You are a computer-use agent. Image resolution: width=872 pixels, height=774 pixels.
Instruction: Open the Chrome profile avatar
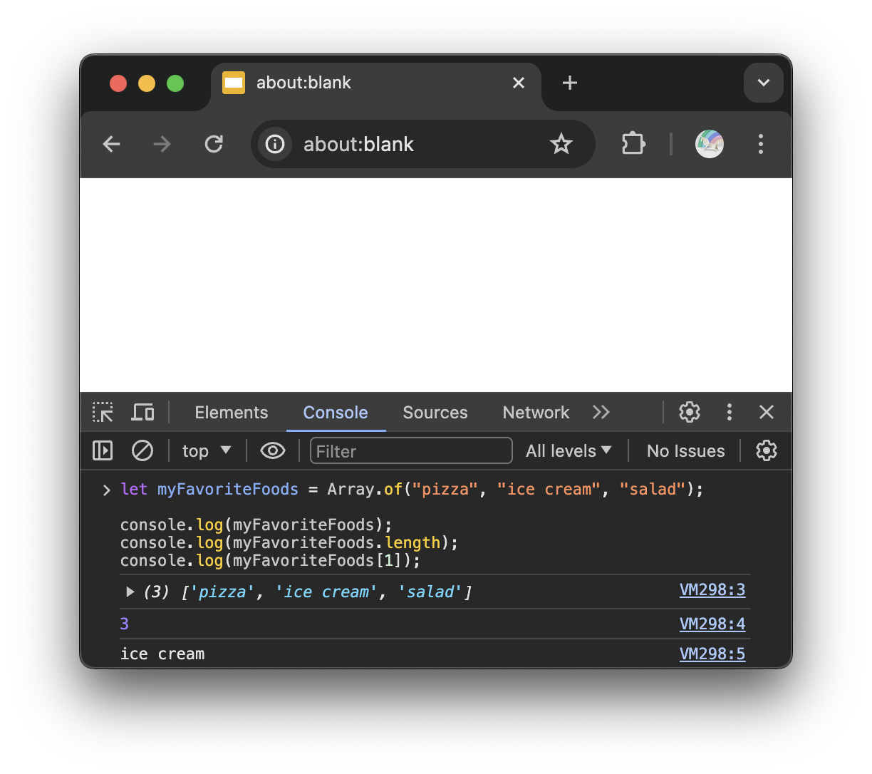coord(710,144)
